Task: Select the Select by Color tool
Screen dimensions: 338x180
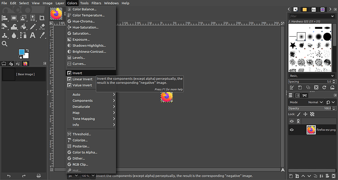Action: [32, 18]
